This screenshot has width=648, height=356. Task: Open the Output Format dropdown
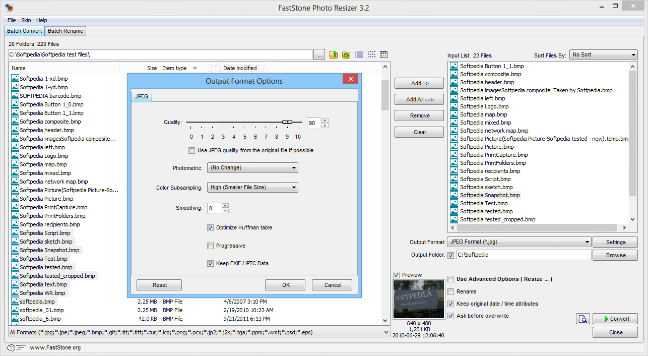[519, 242]
